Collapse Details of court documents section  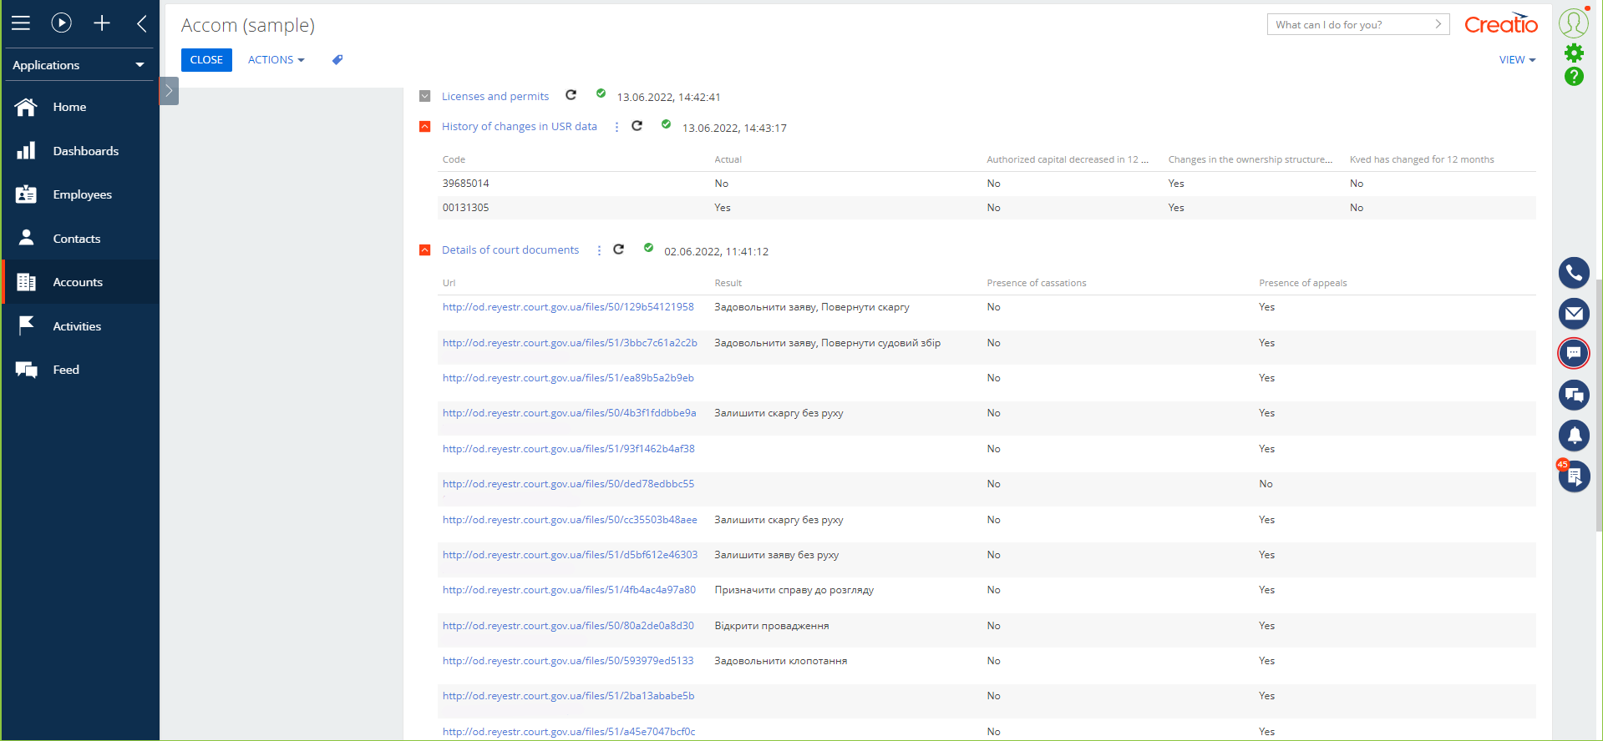pos(425,250)
